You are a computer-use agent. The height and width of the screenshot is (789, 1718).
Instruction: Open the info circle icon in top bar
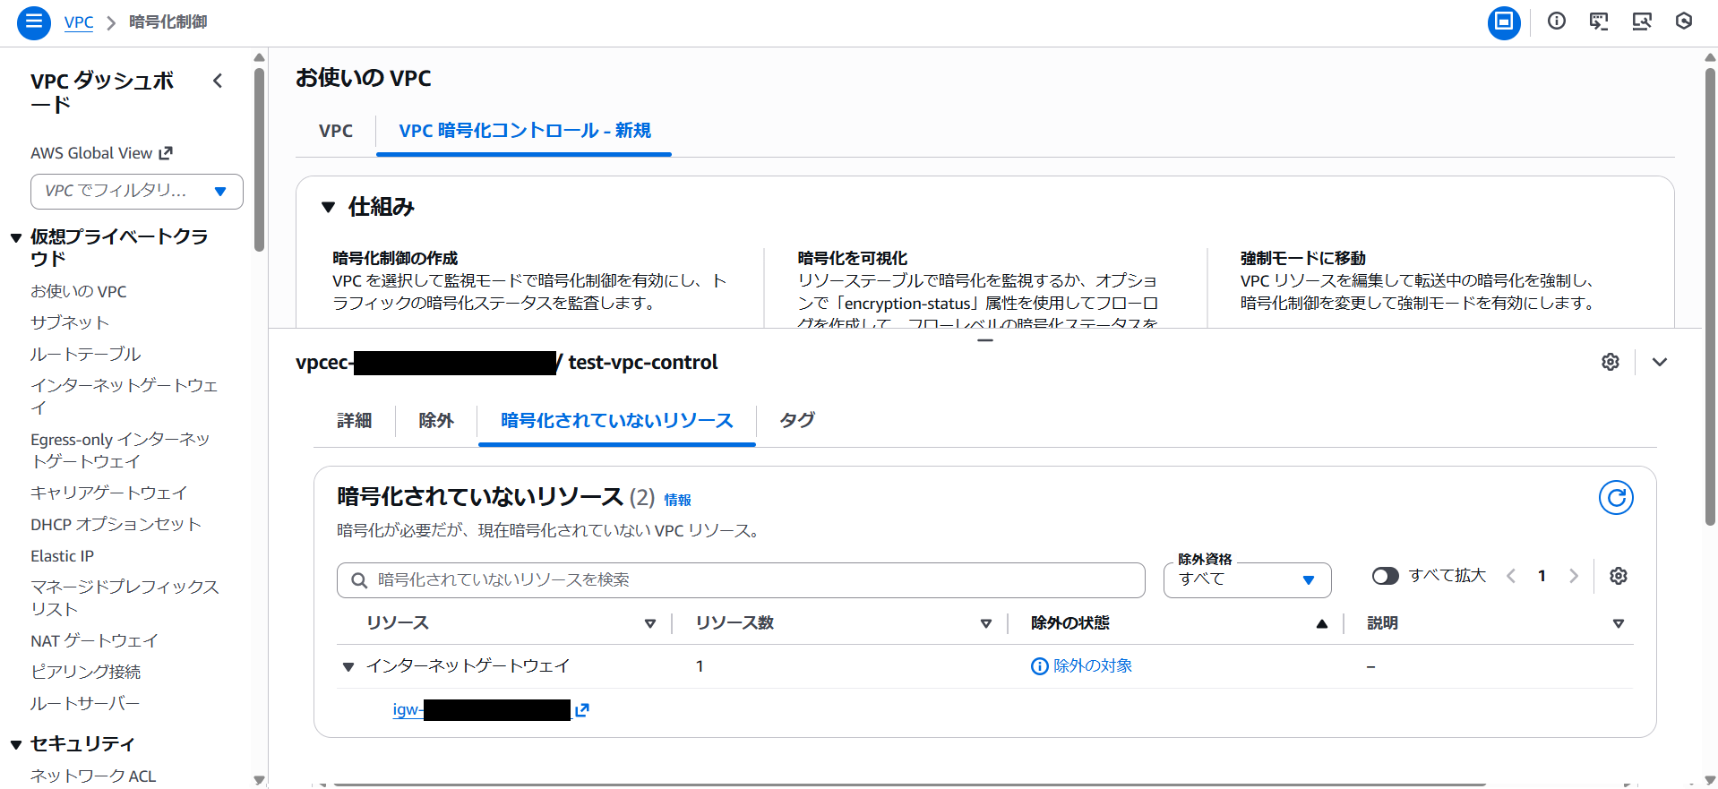[x=1557, y=21]
